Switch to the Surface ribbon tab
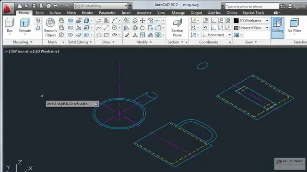Image resolution: width=307 pixels, height=172 pixels. pos(55,13)
